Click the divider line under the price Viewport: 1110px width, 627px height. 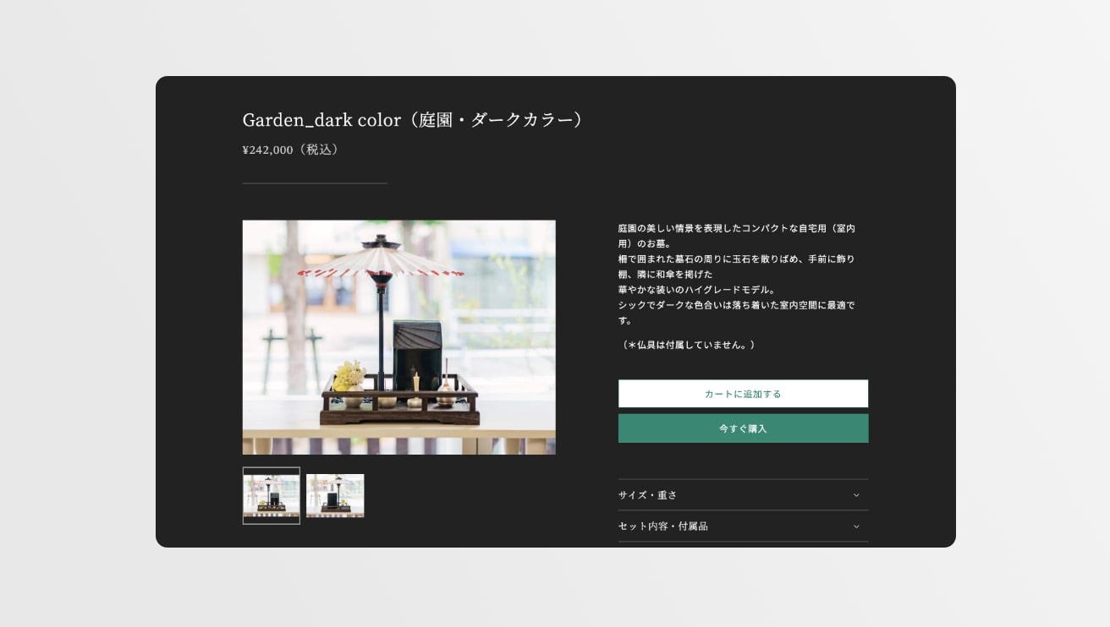pos(315,183)
